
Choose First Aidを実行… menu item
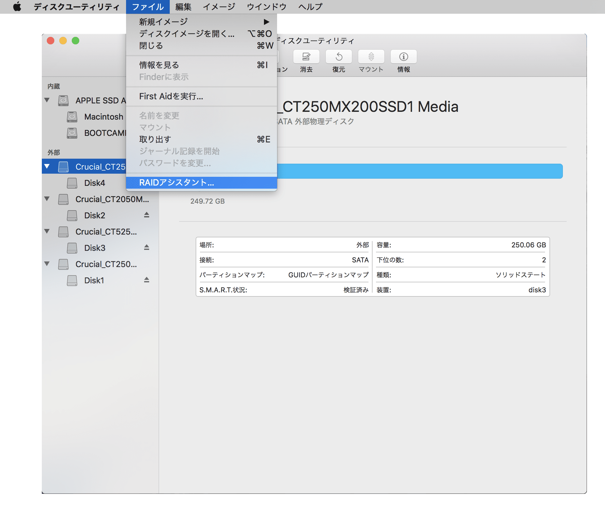tap(202, 96)
